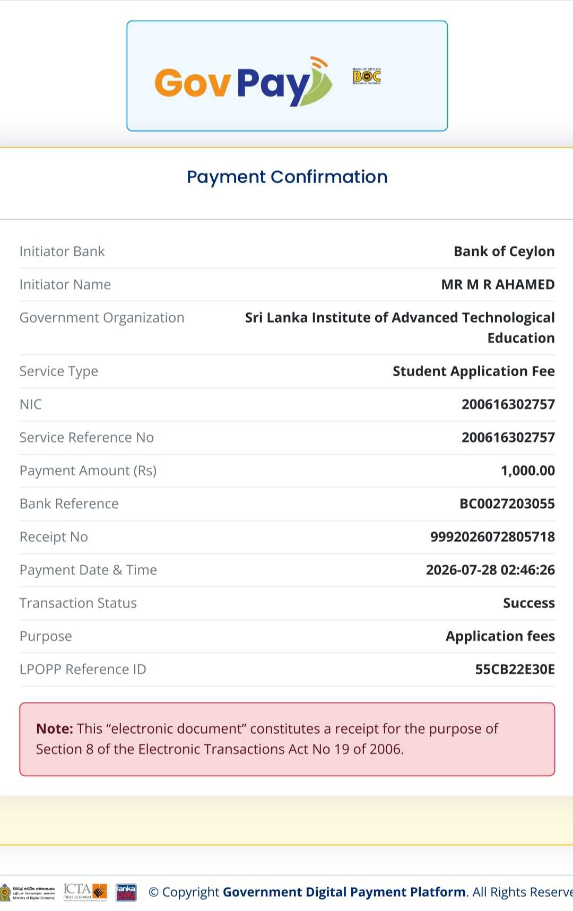Click the LankaPay logo in footer
Image resolution: width=573 pixels, height=911 pixels.
[126, 892]
